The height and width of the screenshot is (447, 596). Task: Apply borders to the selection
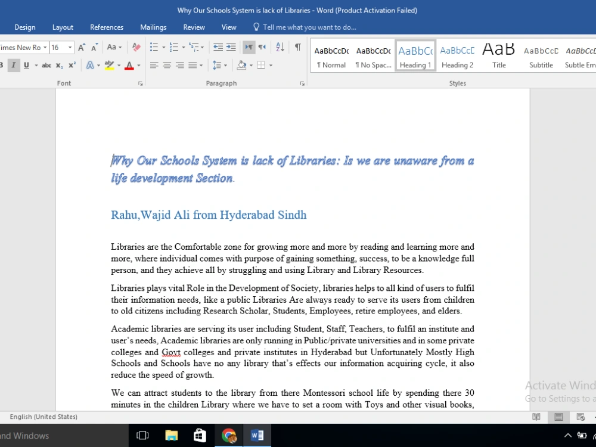tap(261, 66)
